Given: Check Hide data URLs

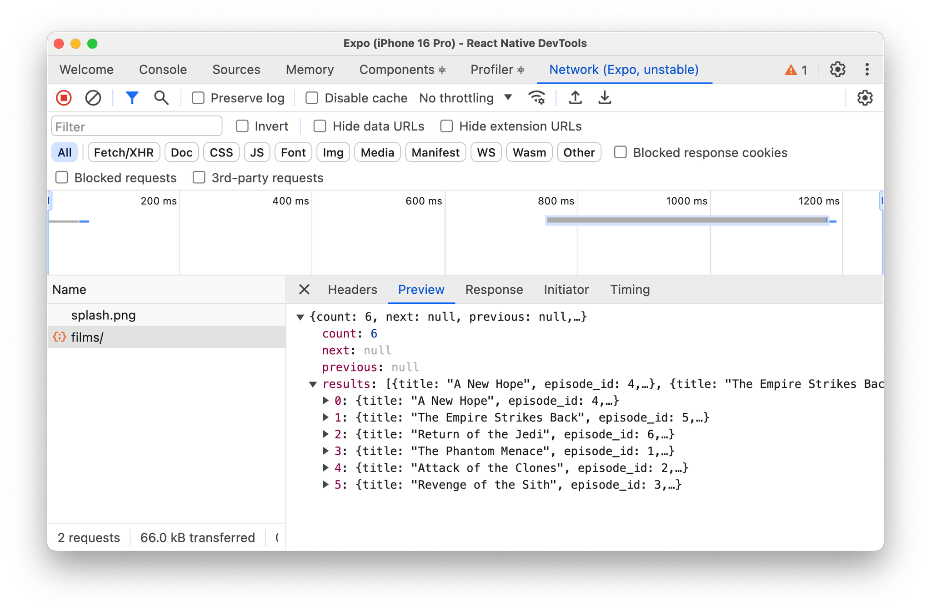Looking at the screenshot, I should (x=320, y=126).
